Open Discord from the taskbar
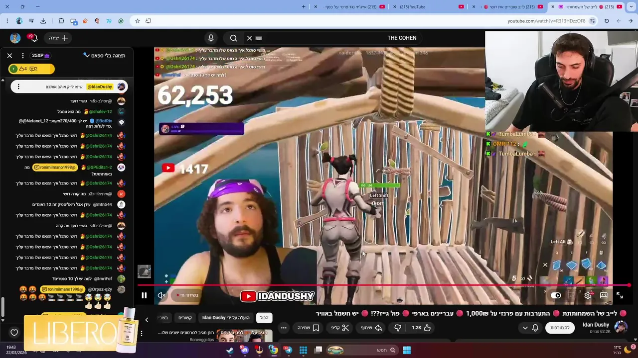This screenshot has height=358, width=638. pos(245,350)
